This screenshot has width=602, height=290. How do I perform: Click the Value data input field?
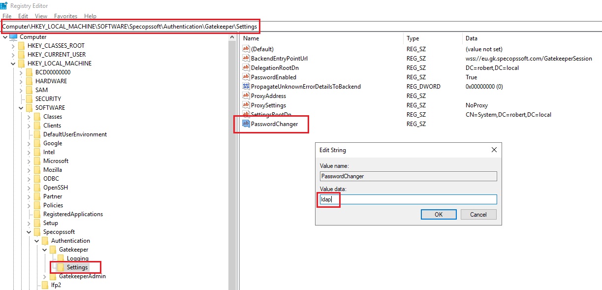click(408, 199)
